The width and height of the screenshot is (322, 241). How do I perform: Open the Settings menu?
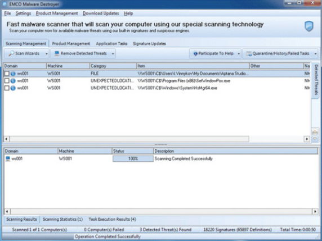pyautogui.click(x=23, y=13)
